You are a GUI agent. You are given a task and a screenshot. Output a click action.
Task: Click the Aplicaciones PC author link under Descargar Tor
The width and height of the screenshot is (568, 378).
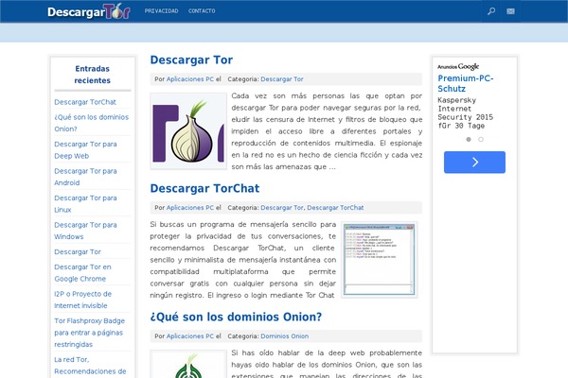click(x=190, y=79)
